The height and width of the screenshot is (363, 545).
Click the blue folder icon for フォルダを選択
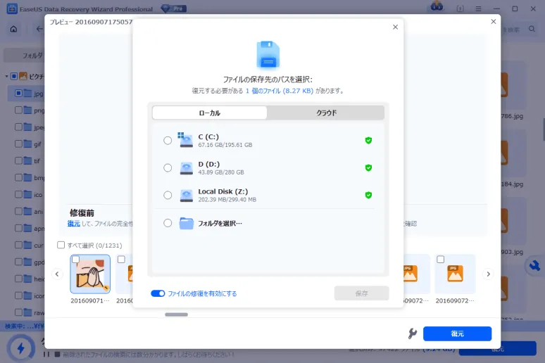[186, 223]
